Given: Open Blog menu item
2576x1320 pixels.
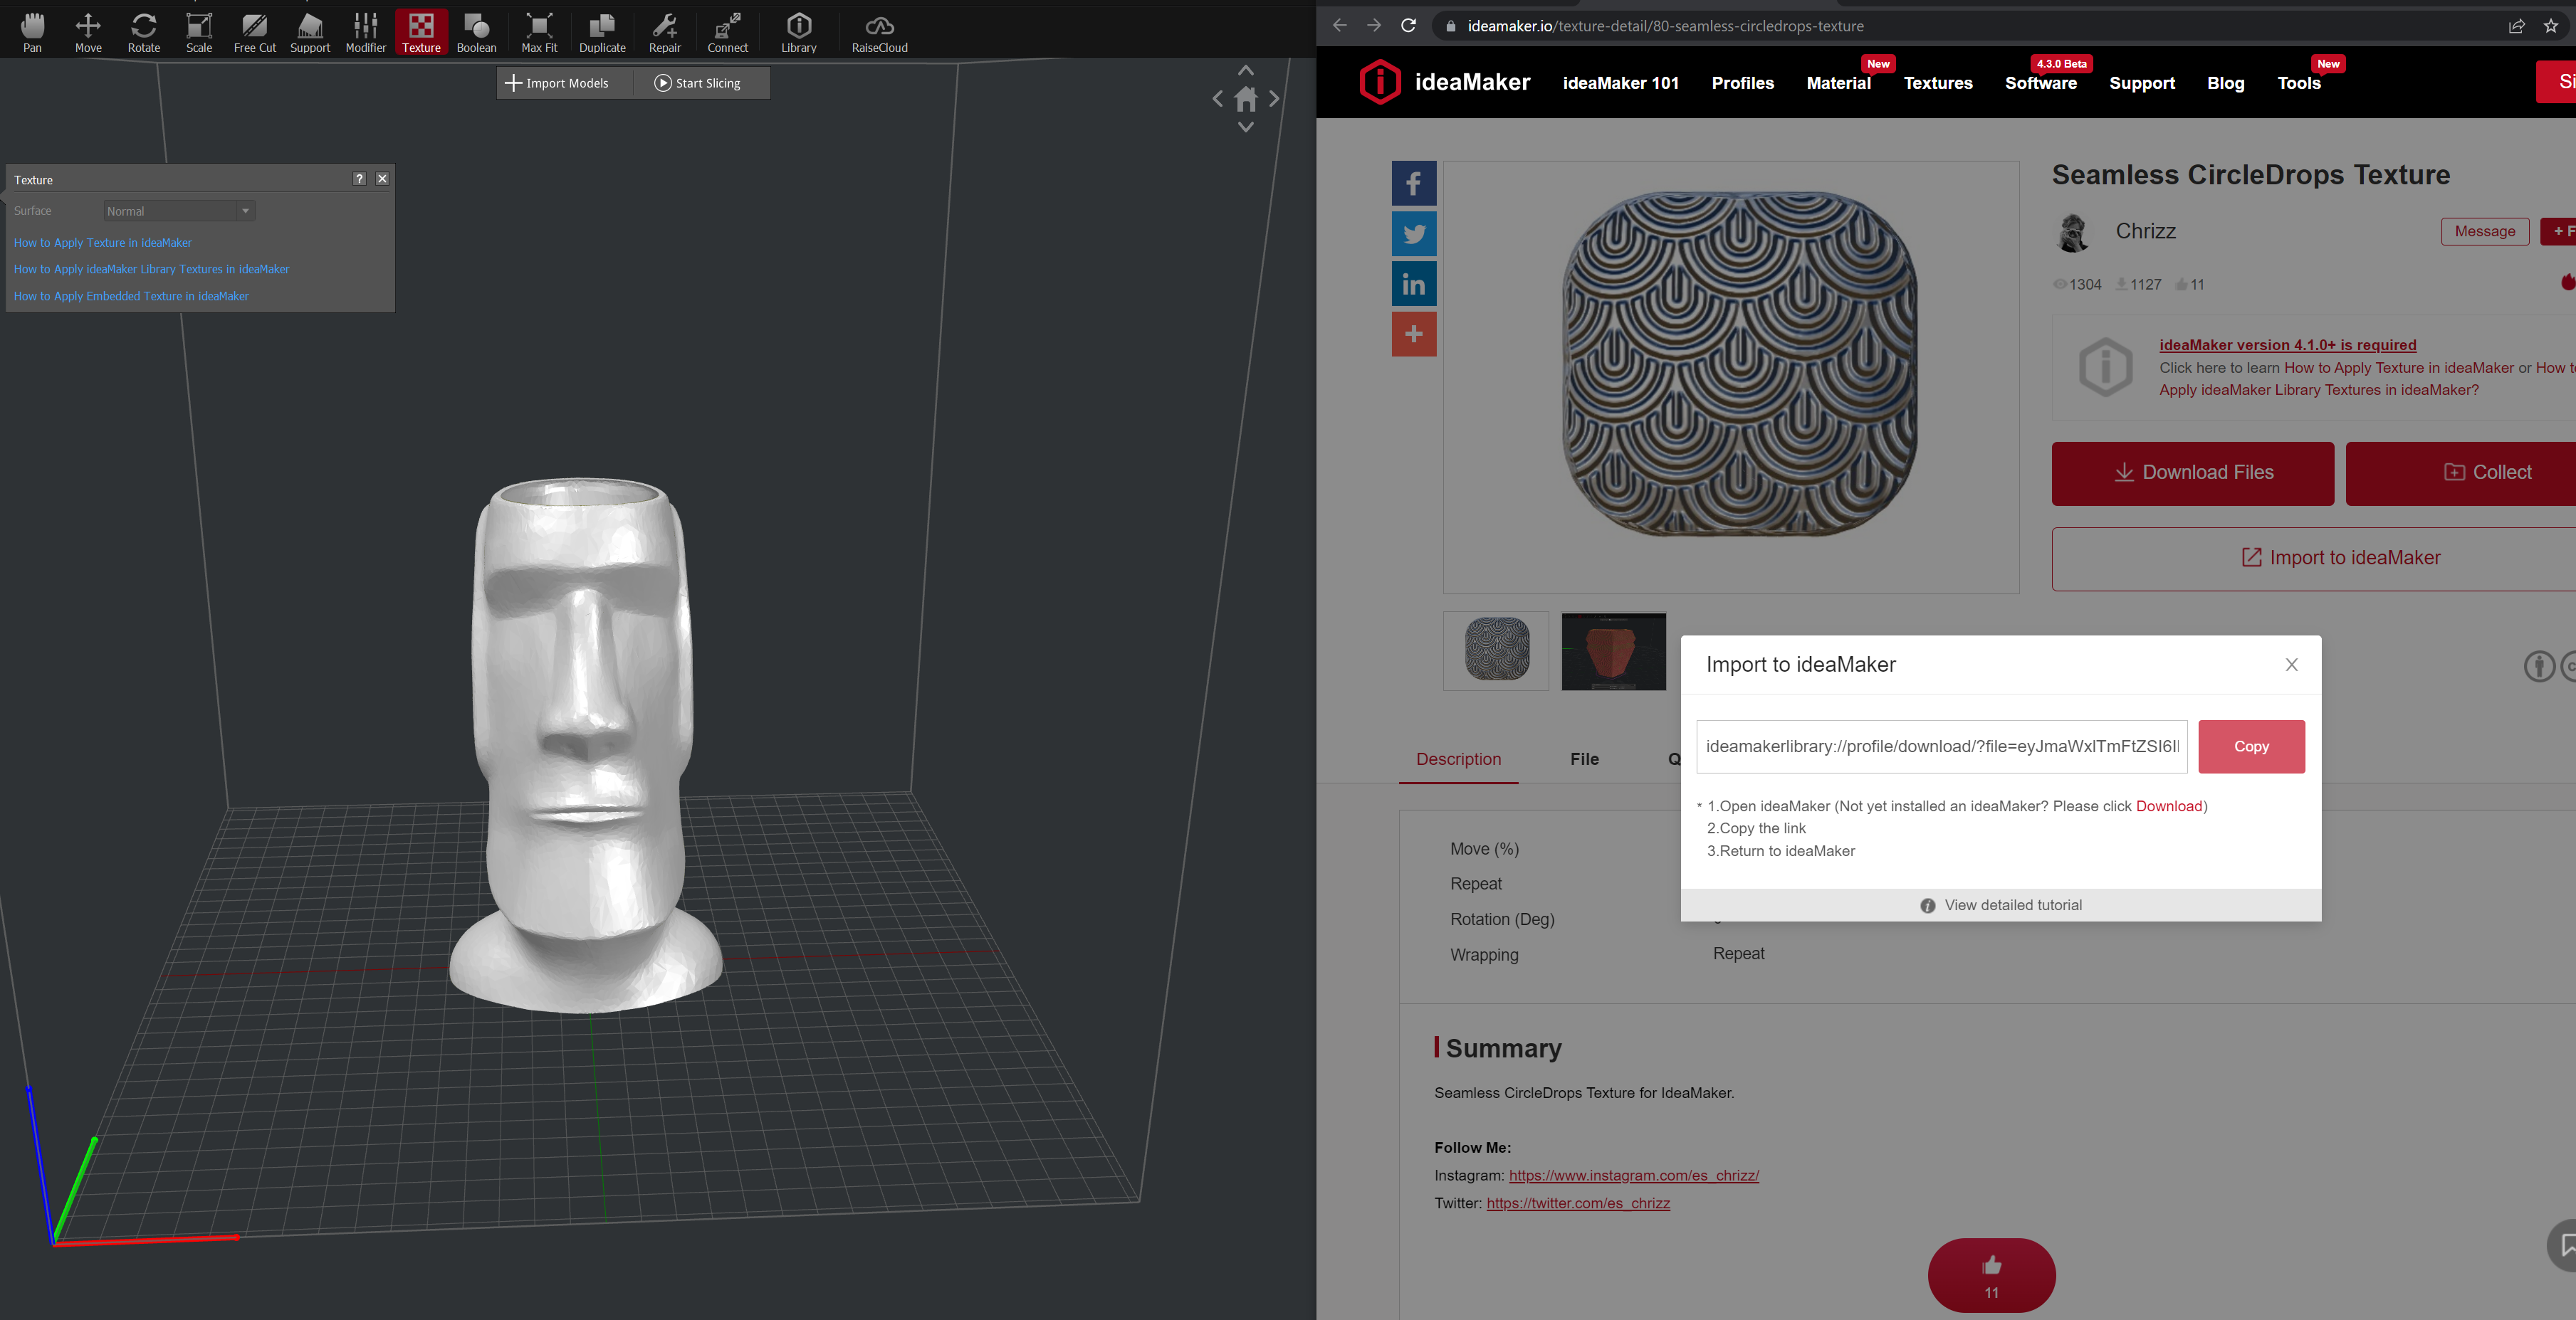Looking at the screenshot, I should (2226, 83).
